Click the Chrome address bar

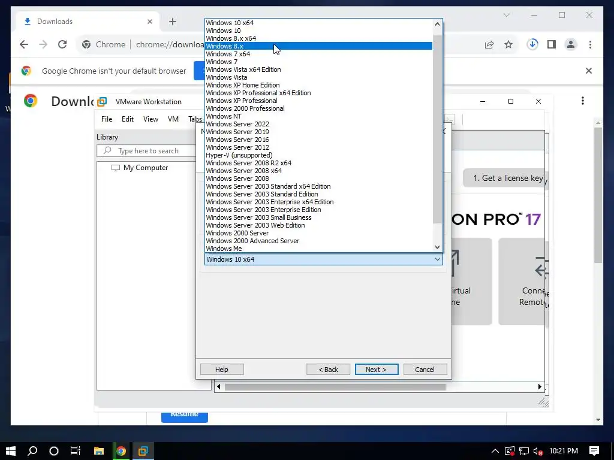170,44
